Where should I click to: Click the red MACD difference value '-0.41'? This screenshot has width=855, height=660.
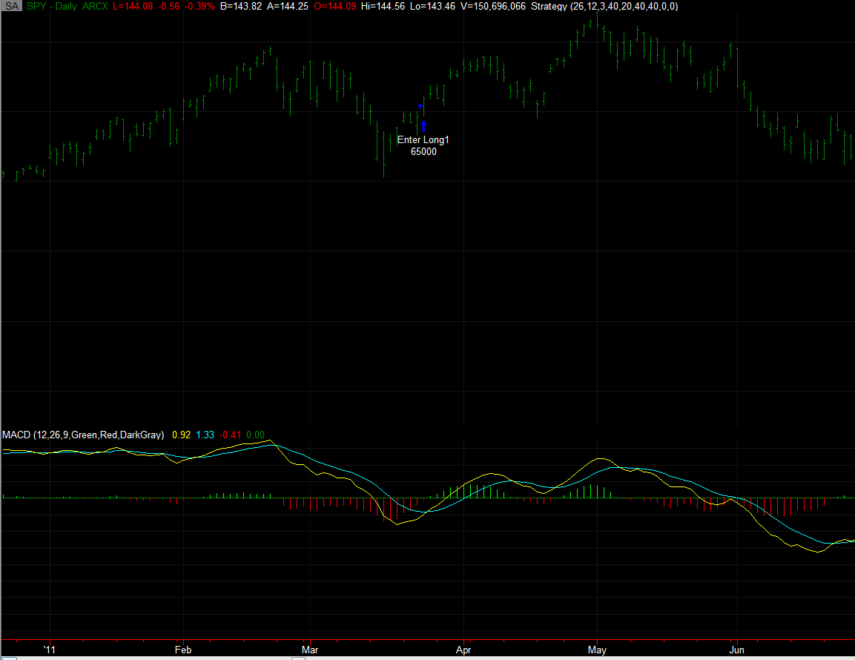pyautogui.click(x=230, y=435)
